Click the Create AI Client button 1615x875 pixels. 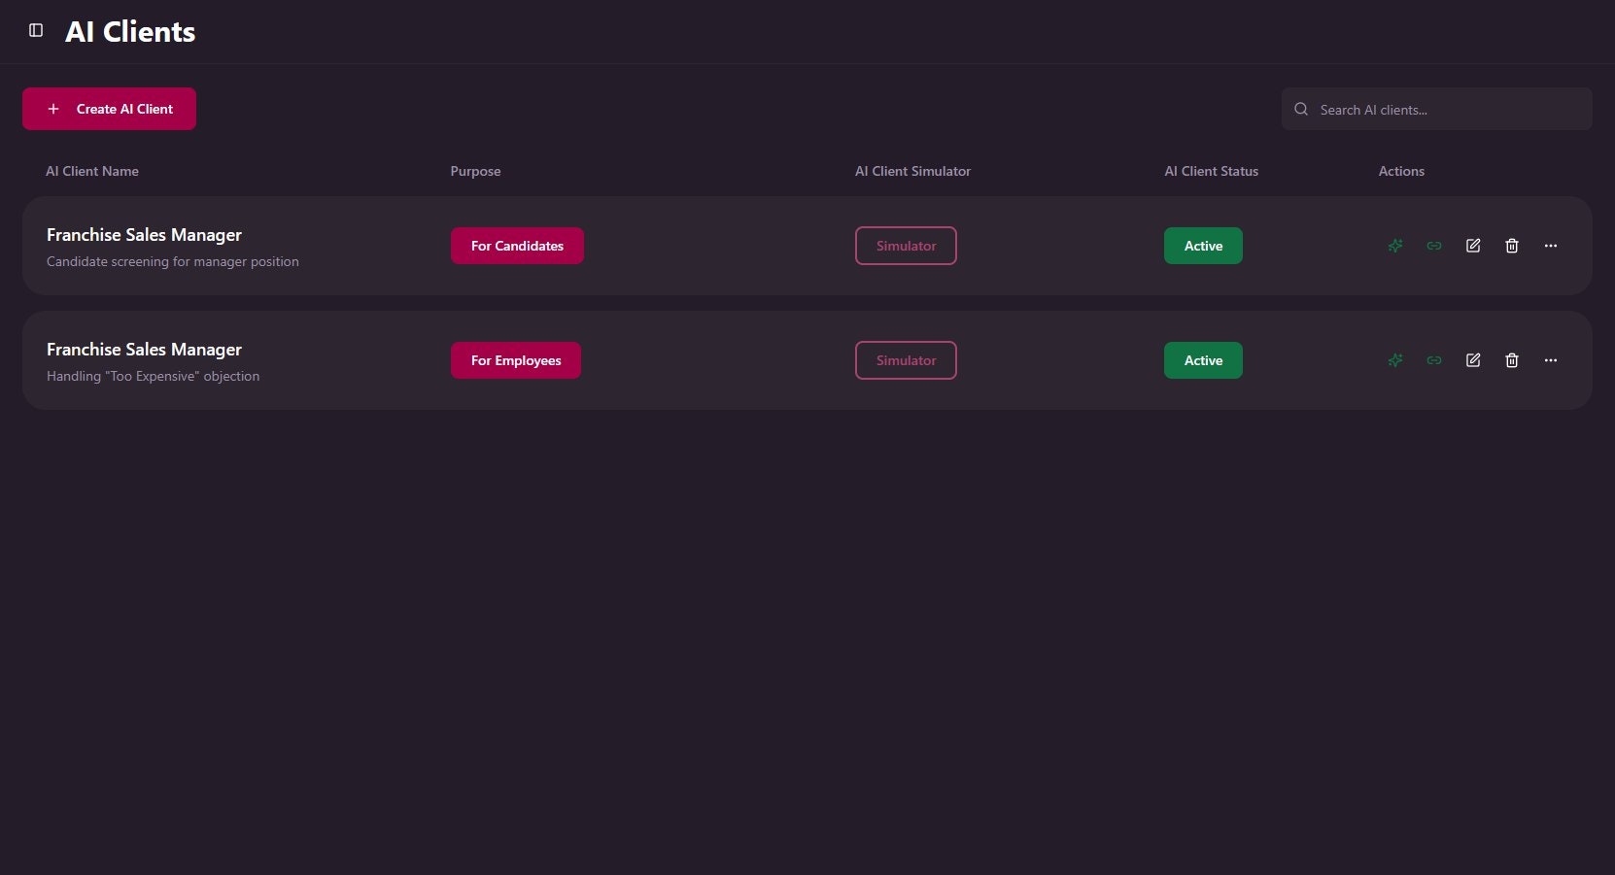(x=109, y=109)
